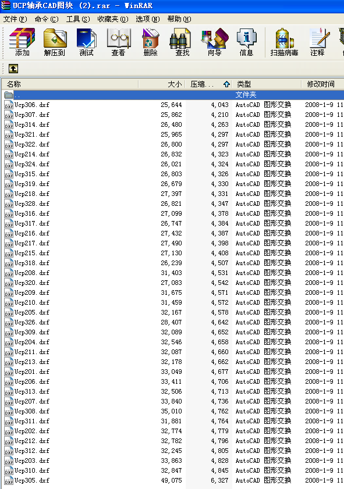Select file Ucp319.dxf
Image resolution: width=344 pixels, height=489 pixels.
(32, 184)
